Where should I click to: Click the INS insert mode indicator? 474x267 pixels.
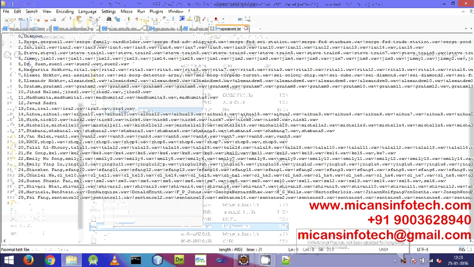pos(463,250)
